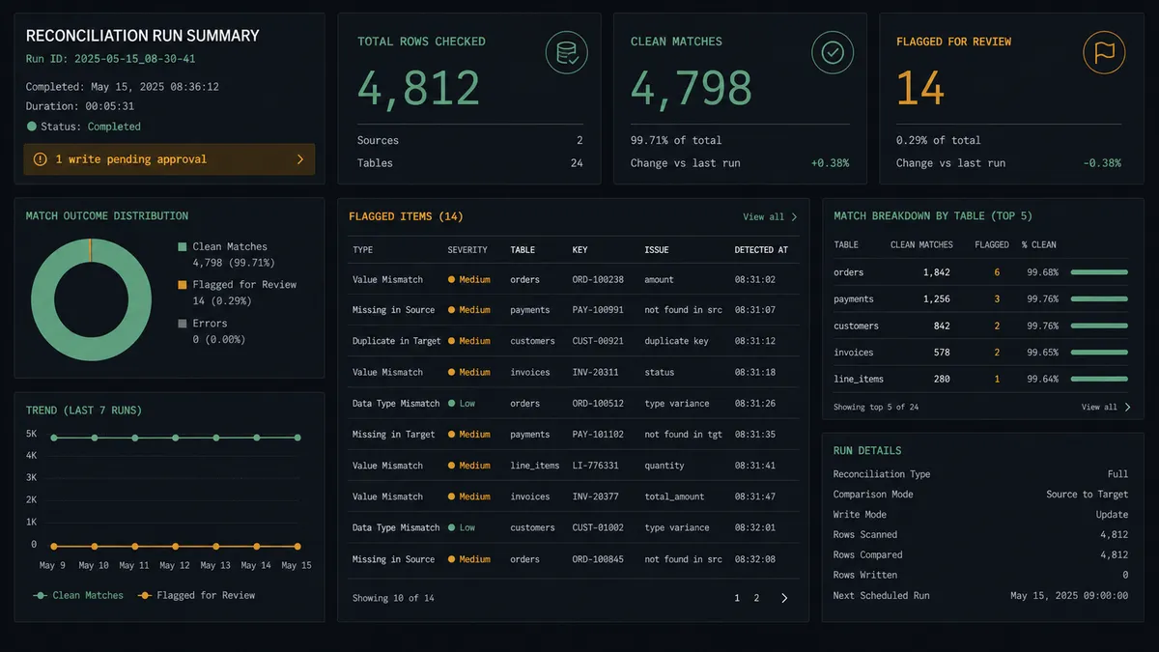Click the May 15 Clean Matches data point
This screenshot has width=1159, height=652.
[297, 438]
